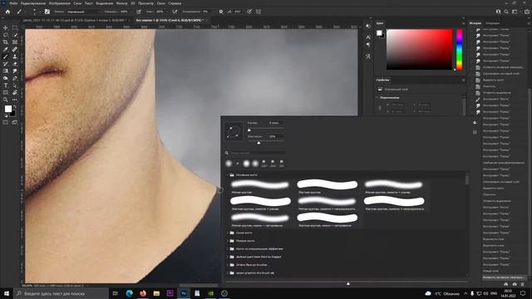
Task: Choose the first Мягкая круглая brush preset
Action: 260,186
